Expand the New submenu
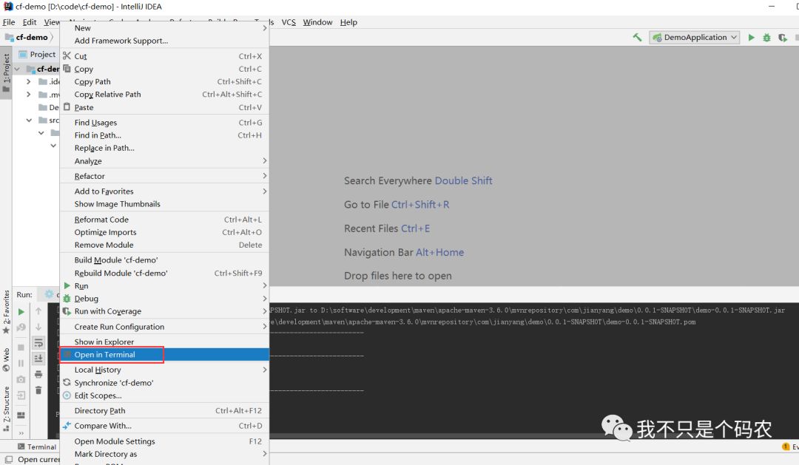 164,28
